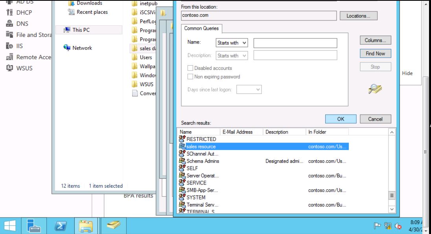The width and height of the screenshot is (431, 234).
Task: Click the Schema Admins group icon
Action: tap(182, 161)
